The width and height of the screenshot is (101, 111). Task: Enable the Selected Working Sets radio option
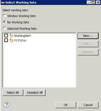4,28
